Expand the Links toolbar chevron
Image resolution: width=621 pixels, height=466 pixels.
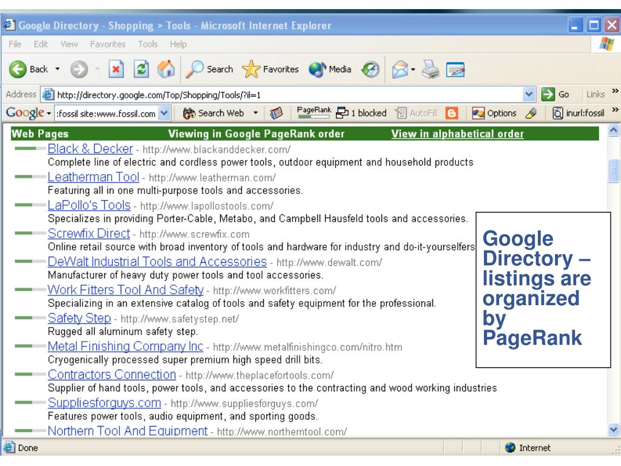[x=615, y=91]
